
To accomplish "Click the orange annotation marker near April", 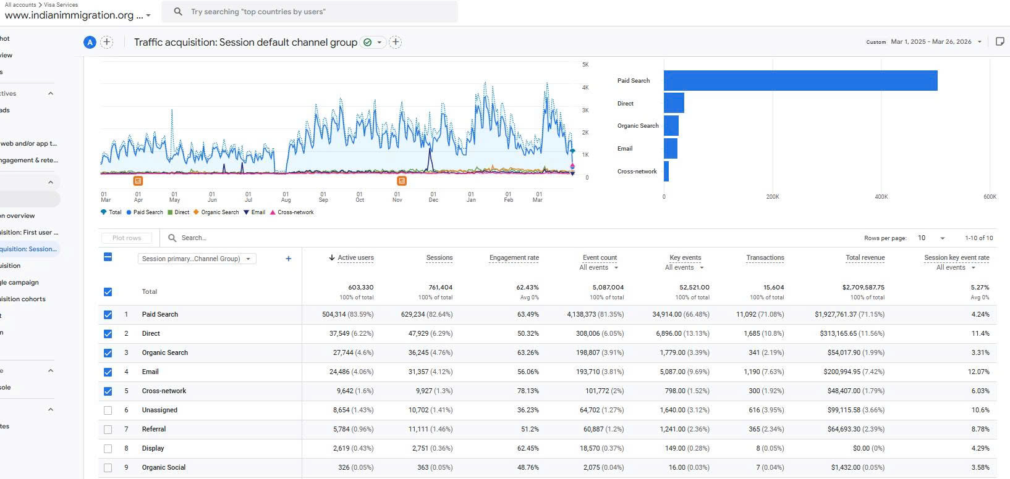I will click(138, 181).
